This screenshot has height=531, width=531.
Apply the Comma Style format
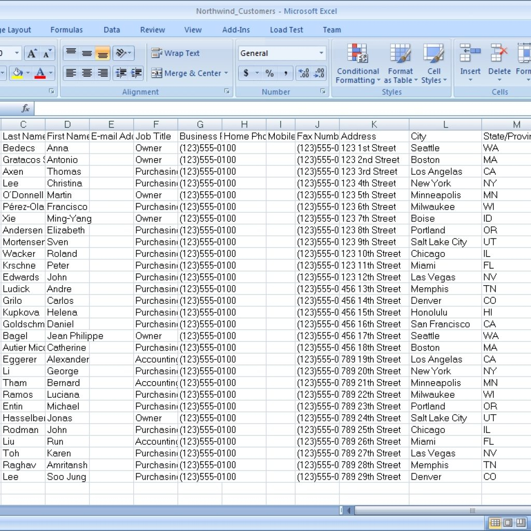(286, 74)
